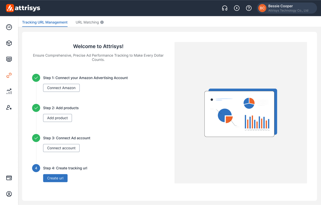This screenshot has height=205, width=321.
Task: Open the help question mark icon
Action: [249, 8]
